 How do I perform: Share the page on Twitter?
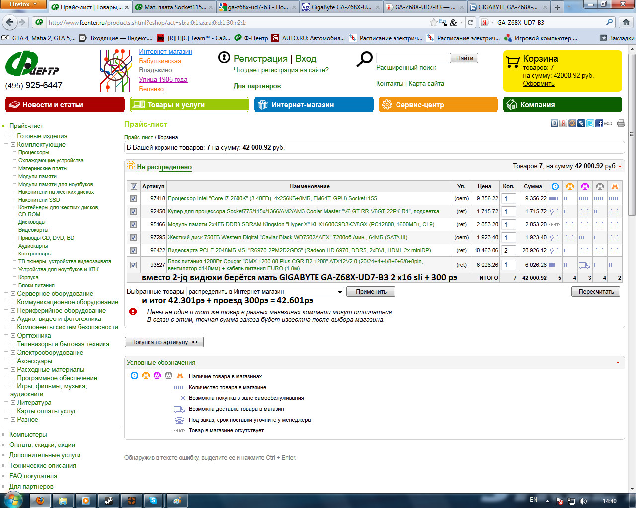click(x=590, y=123)
